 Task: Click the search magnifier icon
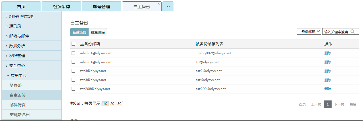(x=353, y=32)
